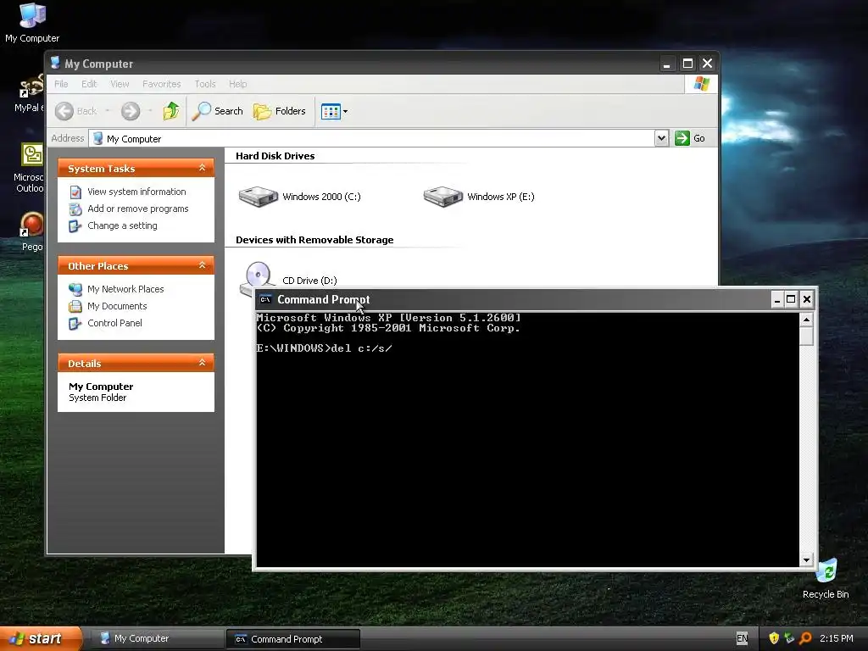The width and height of the screenshot is (868, 651).
Task: Open Control Panel link
Action: pos(114,323)
